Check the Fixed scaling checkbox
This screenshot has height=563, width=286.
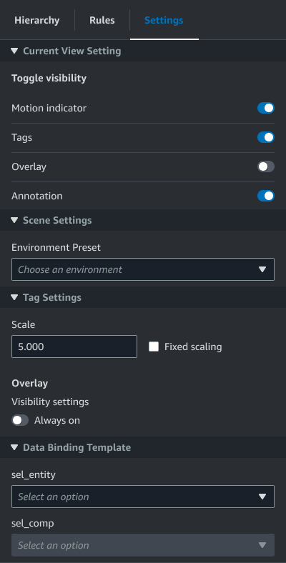(154, 347)
